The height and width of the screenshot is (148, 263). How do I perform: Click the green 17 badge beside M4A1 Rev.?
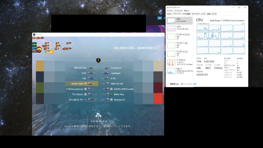pyautogui.click(x=111, y=95)
